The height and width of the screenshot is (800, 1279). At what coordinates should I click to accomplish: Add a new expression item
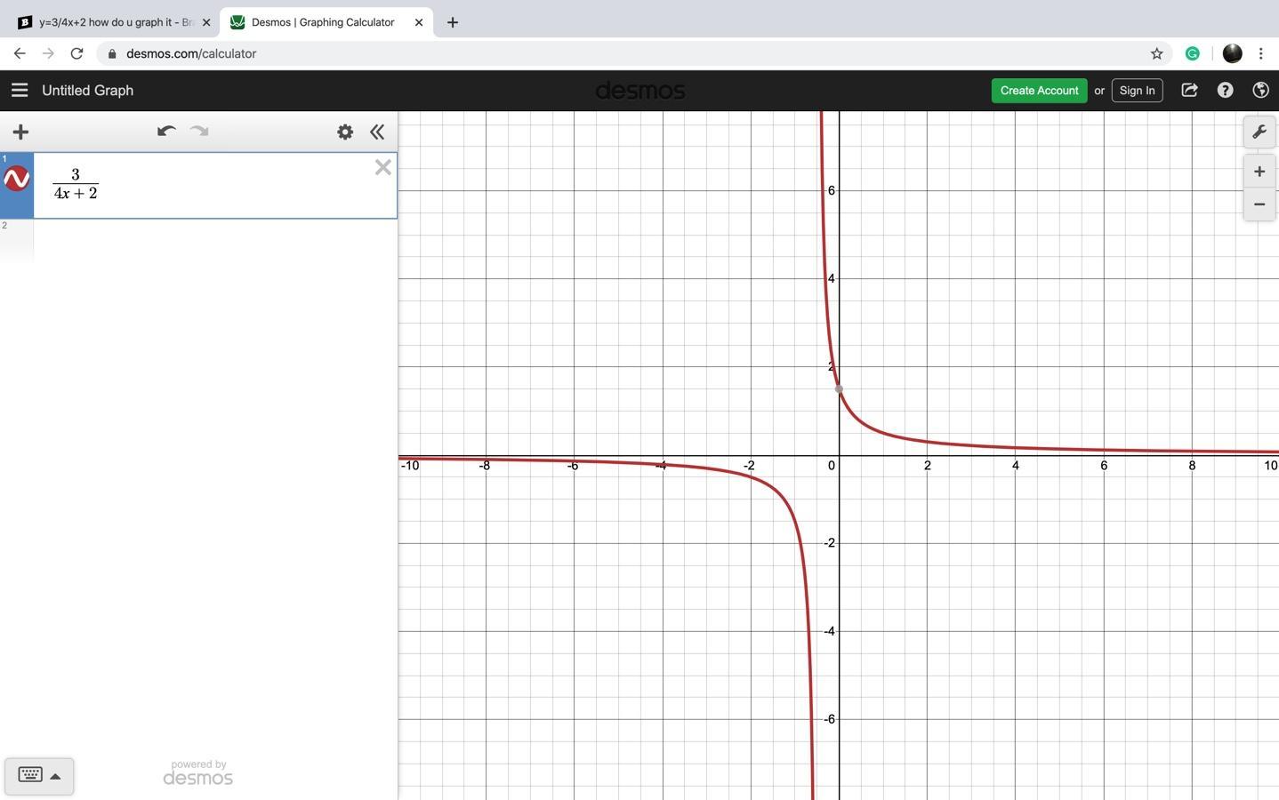(x=20, y=132)
